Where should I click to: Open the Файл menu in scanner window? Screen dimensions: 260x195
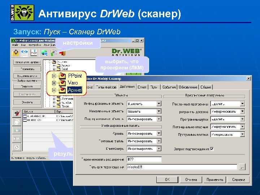[x=15, y=45]
